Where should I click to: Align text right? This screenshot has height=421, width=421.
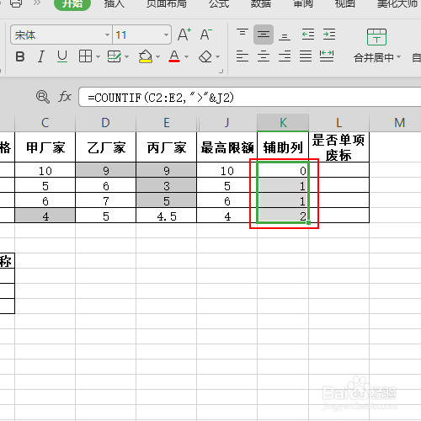click(285, 56)
